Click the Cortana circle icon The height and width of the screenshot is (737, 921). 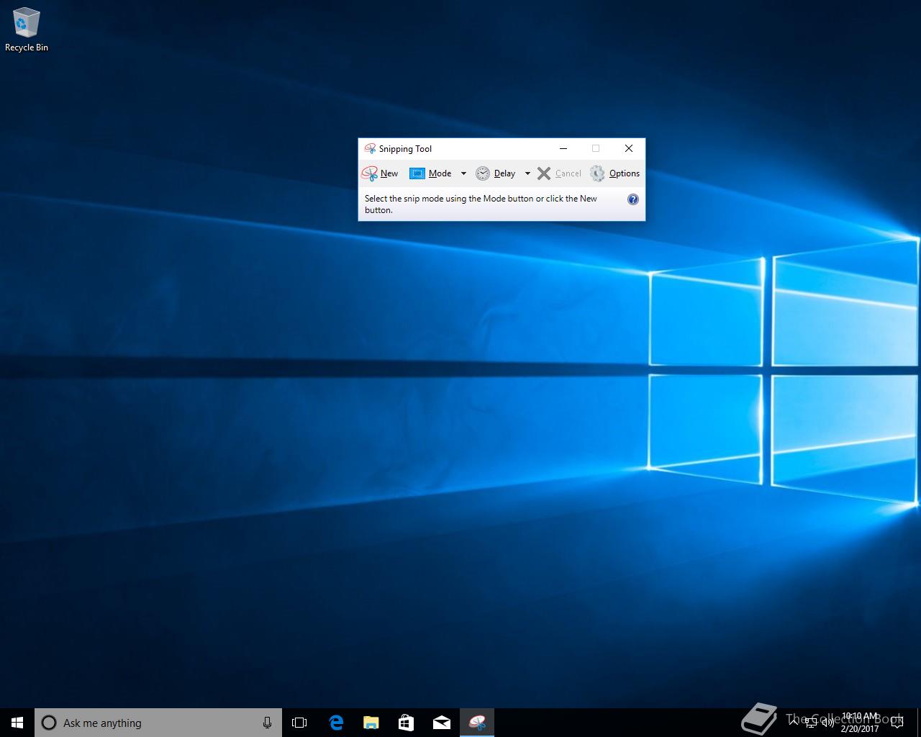pos(49,723)
